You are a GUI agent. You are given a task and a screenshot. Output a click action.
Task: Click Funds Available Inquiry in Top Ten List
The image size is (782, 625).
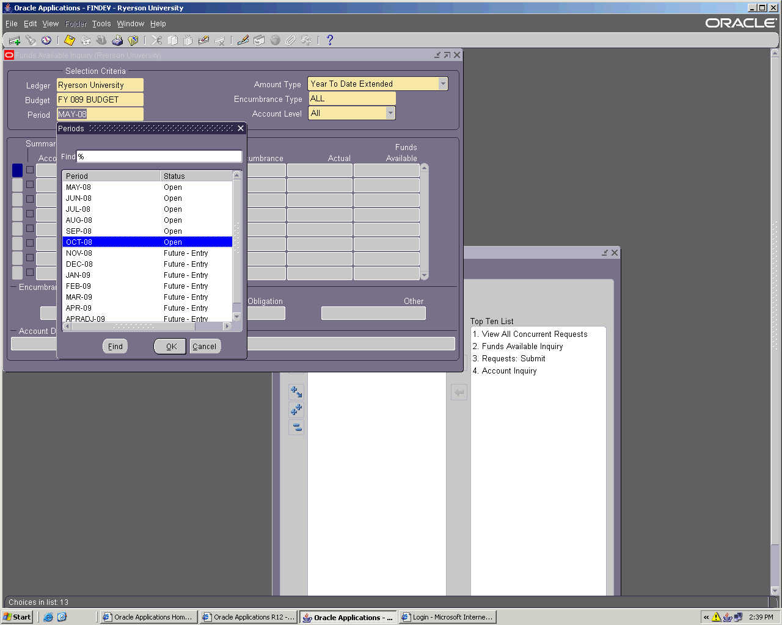coord(522,347)
